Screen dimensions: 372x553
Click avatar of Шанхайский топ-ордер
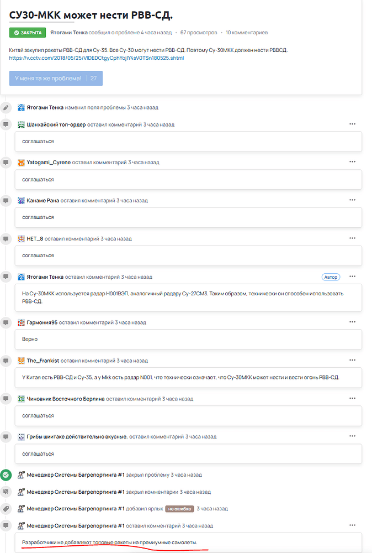pyautogui.click(x=22, y=124)
